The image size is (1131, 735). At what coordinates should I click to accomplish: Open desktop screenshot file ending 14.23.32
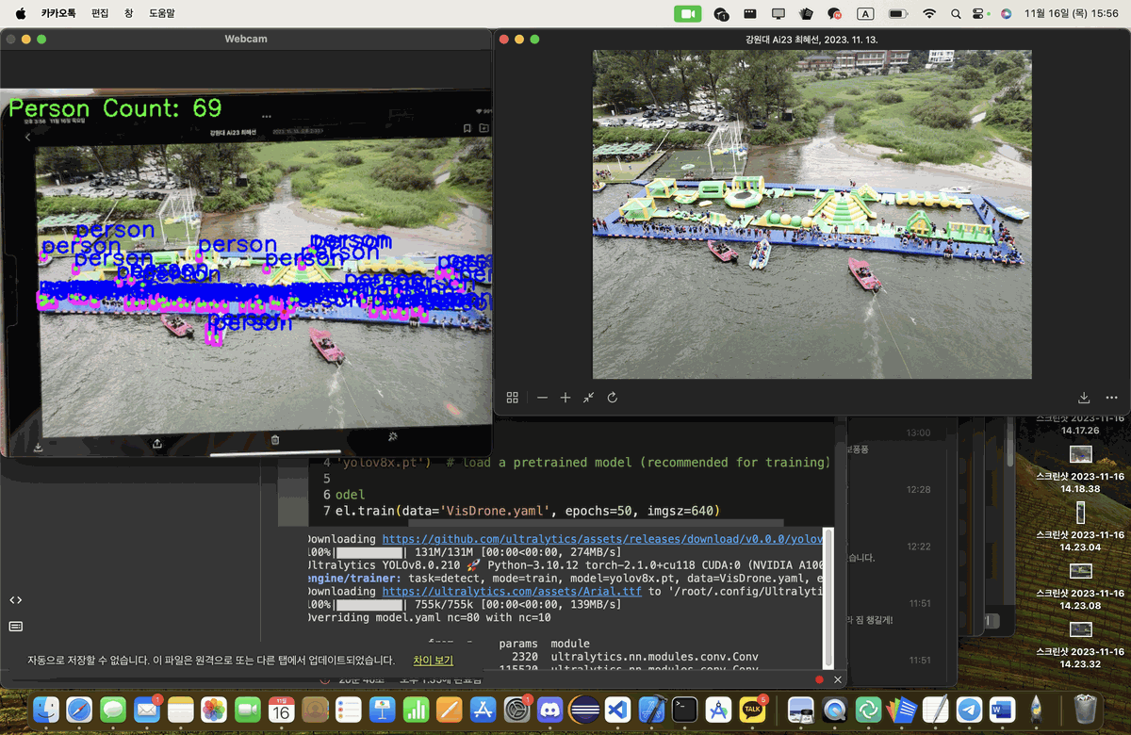point(1081,645)
